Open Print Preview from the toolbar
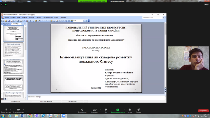The image size is (210, 118). pos(21,21)
